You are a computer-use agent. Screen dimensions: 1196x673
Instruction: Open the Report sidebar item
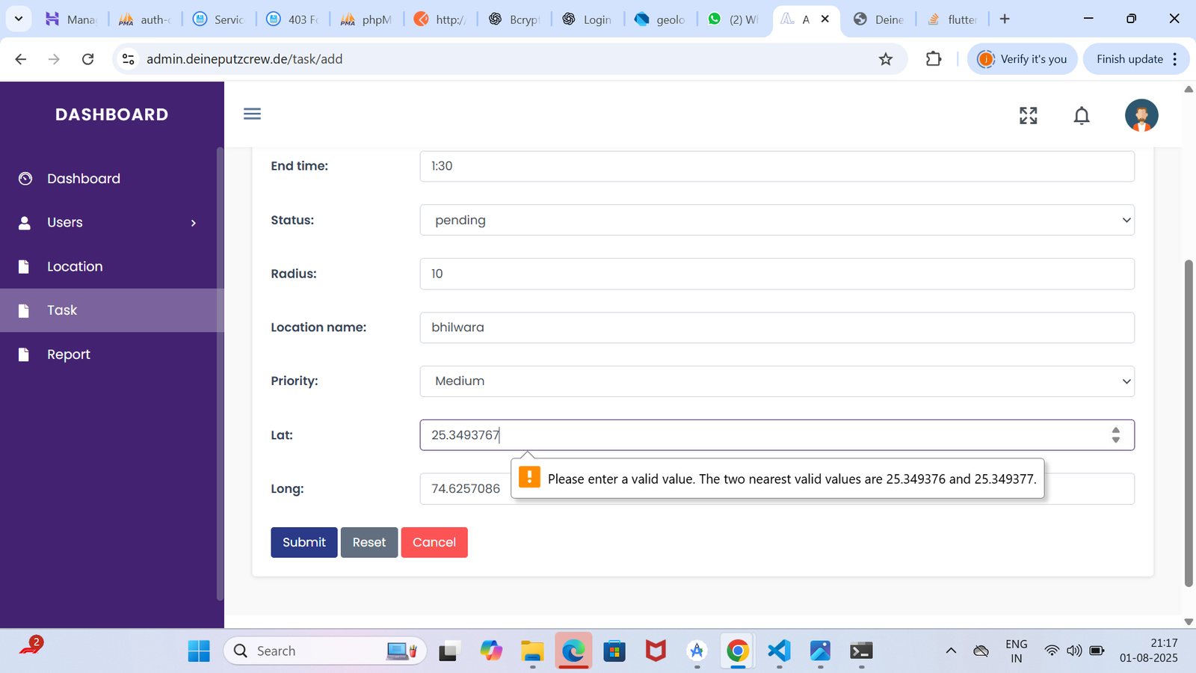(x=69, y=354)
